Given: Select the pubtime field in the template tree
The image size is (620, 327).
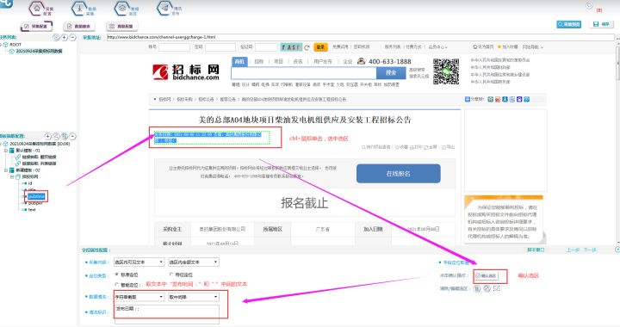Looking at the screenshot, I should pyautogui.click(x=36, y=196).
